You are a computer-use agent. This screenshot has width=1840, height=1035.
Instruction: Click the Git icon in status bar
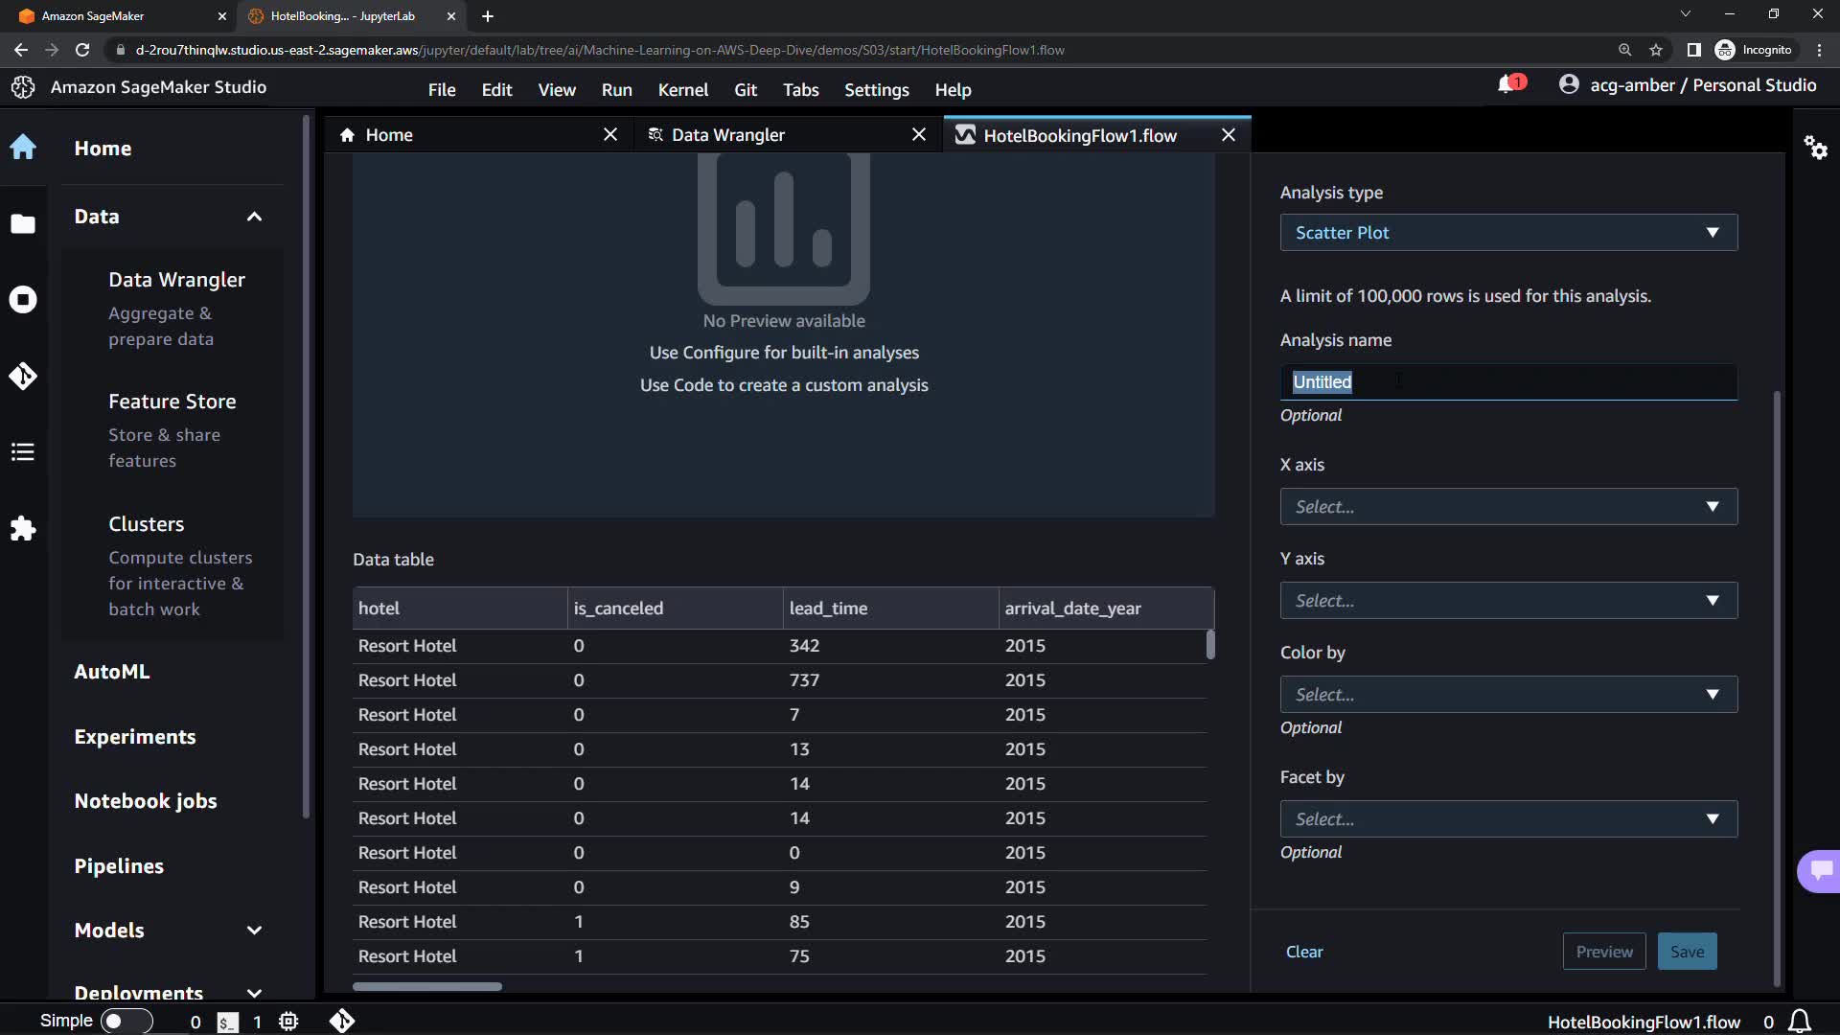(342, 1022)
